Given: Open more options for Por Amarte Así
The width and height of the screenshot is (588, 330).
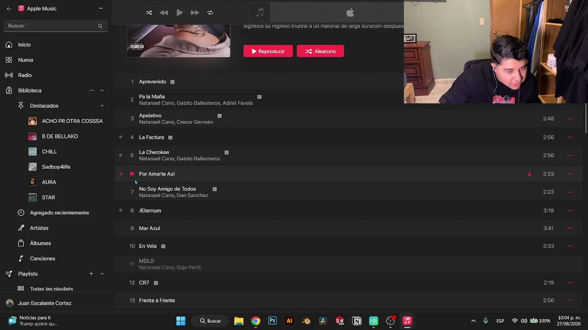Looking at the screenshot, I should click(570, 174).
